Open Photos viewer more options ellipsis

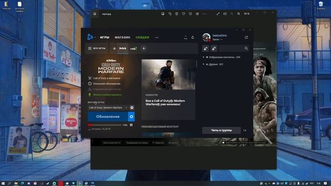tap(204, 14)
